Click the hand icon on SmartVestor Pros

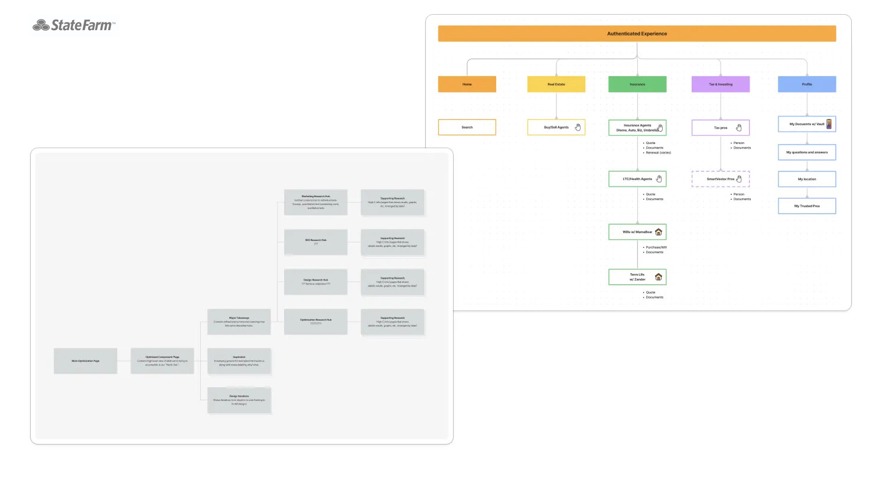click(738, 178)
